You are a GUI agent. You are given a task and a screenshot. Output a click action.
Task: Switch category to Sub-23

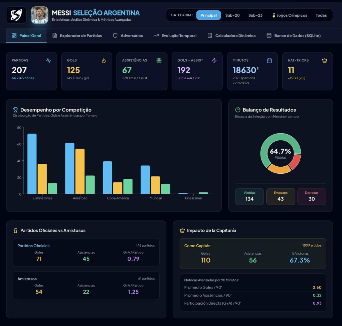255,15
